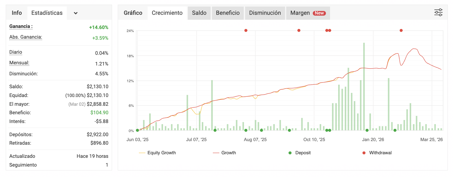Click the Oct 10, '25 axis date
Image resolution: width=453 pixels, height=177 pixels.
click(x=314, y=139)
